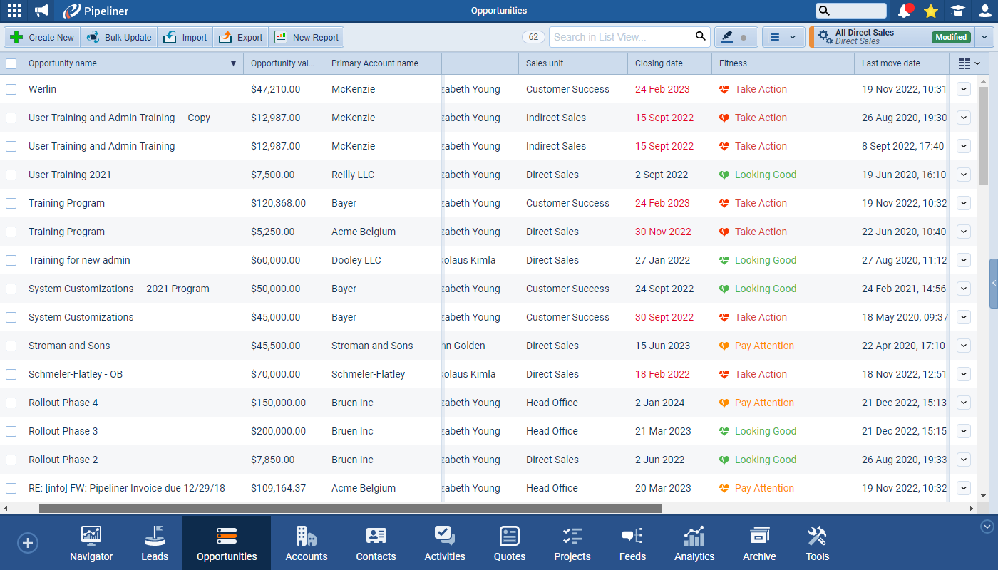
Task: Click the round plus quick-add icon
Action: 28,543
